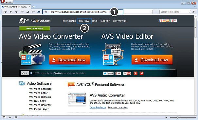Toggle the panel icon in status bar
The height and width of the screenshot is (120, 198).
click(4, 117)
